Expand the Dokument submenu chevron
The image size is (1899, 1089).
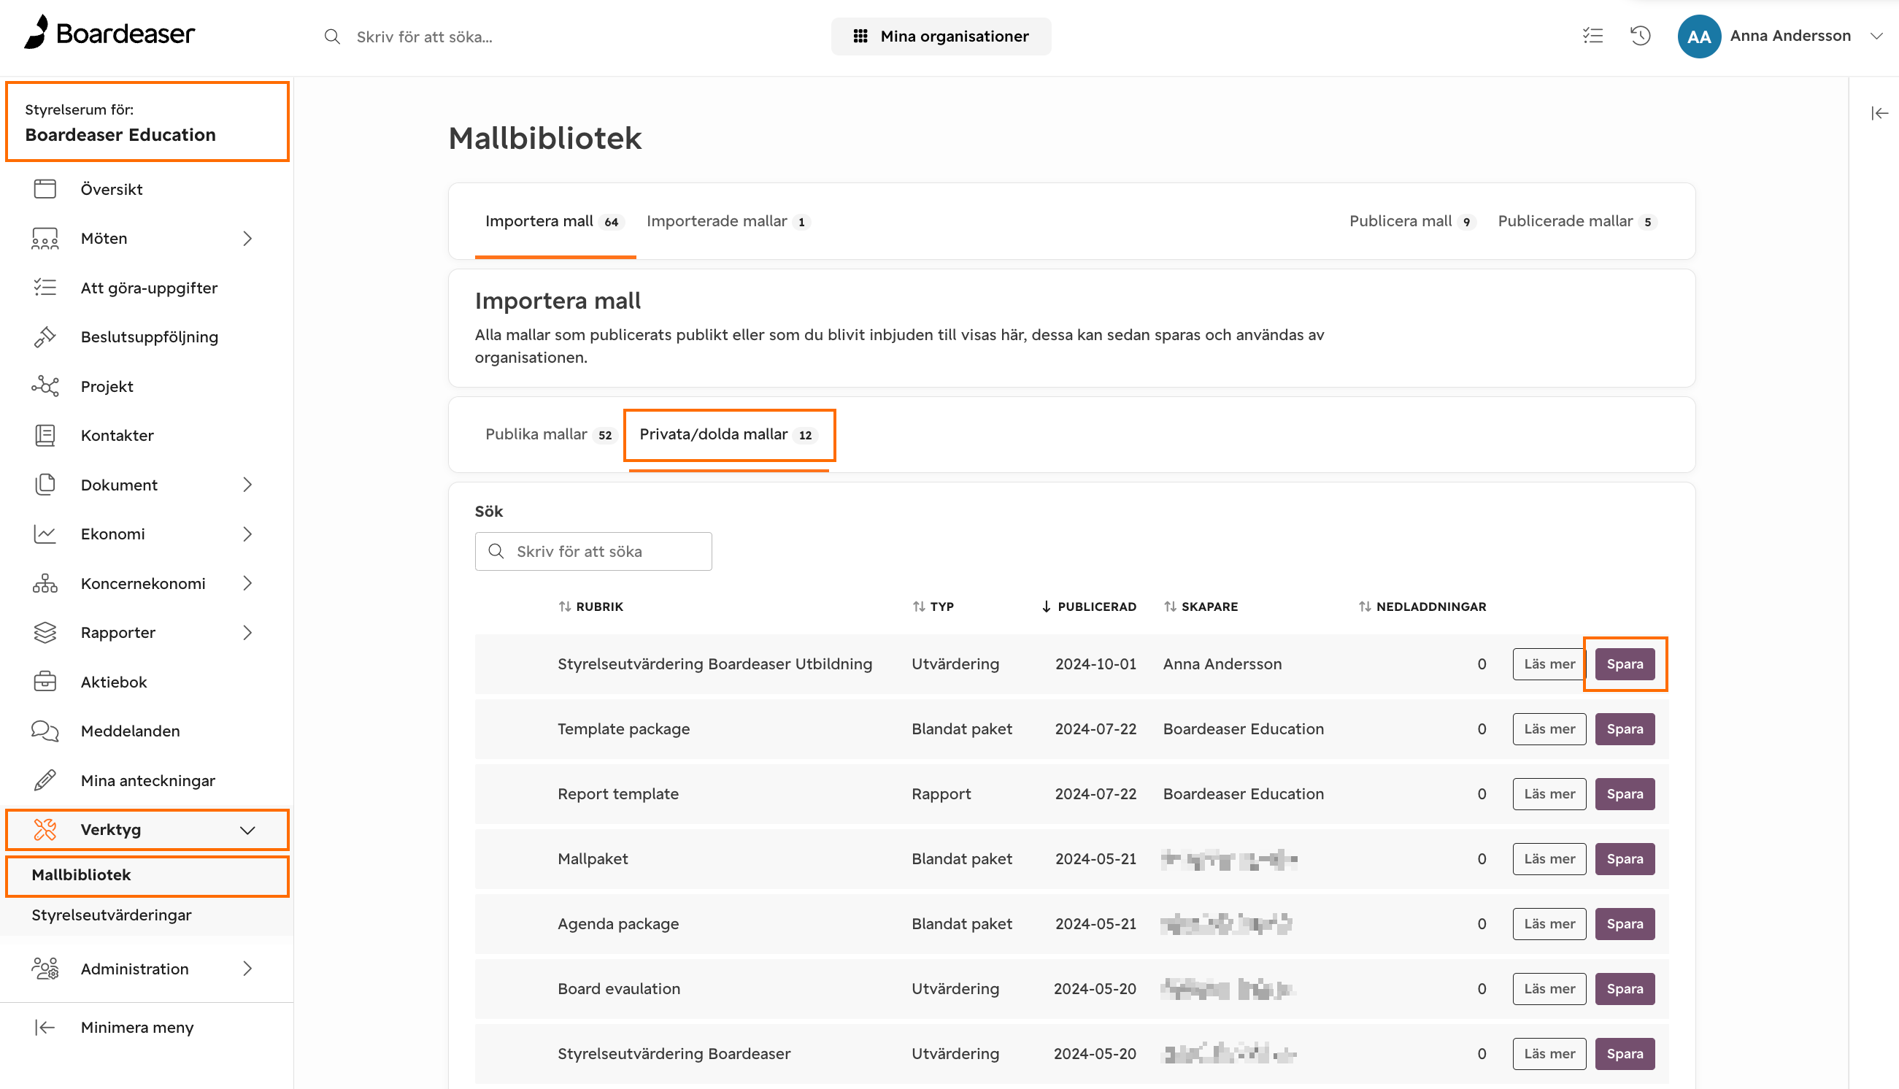247,485
